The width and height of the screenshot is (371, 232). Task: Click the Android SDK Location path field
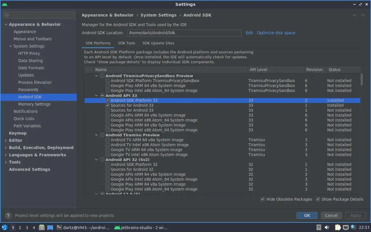coord(184,33)
